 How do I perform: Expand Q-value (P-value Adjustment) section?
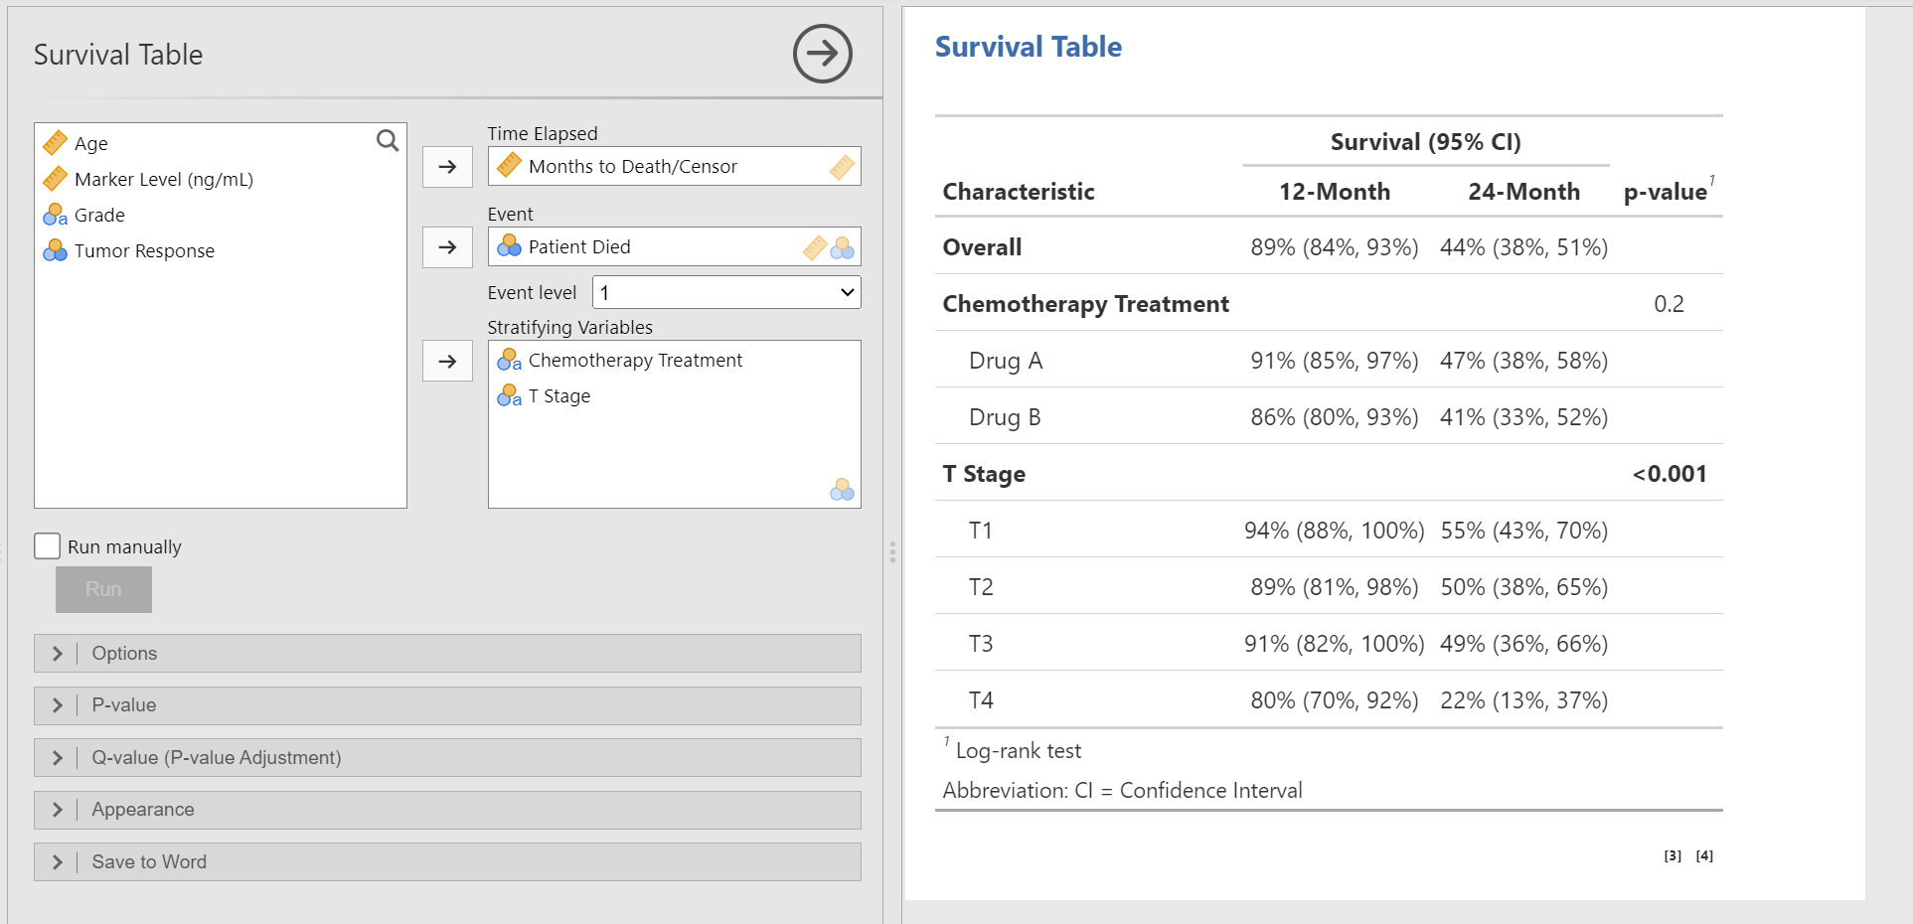point(447,758)
